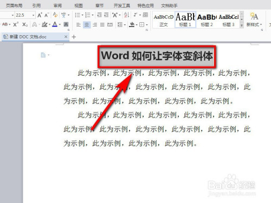The height and width of the screenshot is (203, 271).
Task: Open the 页面布局 ribbon tab
Action: point(14,6)
